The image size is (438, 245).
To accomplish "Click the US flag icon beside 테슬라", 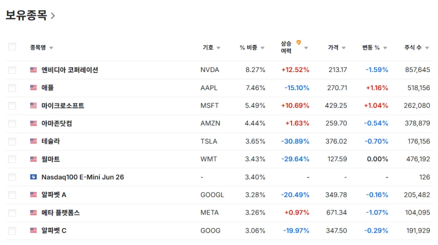I will tap(34, 141).
